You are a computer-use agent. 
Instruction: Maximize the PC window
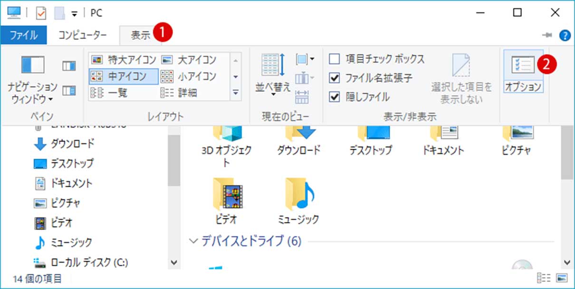(518, 13)
